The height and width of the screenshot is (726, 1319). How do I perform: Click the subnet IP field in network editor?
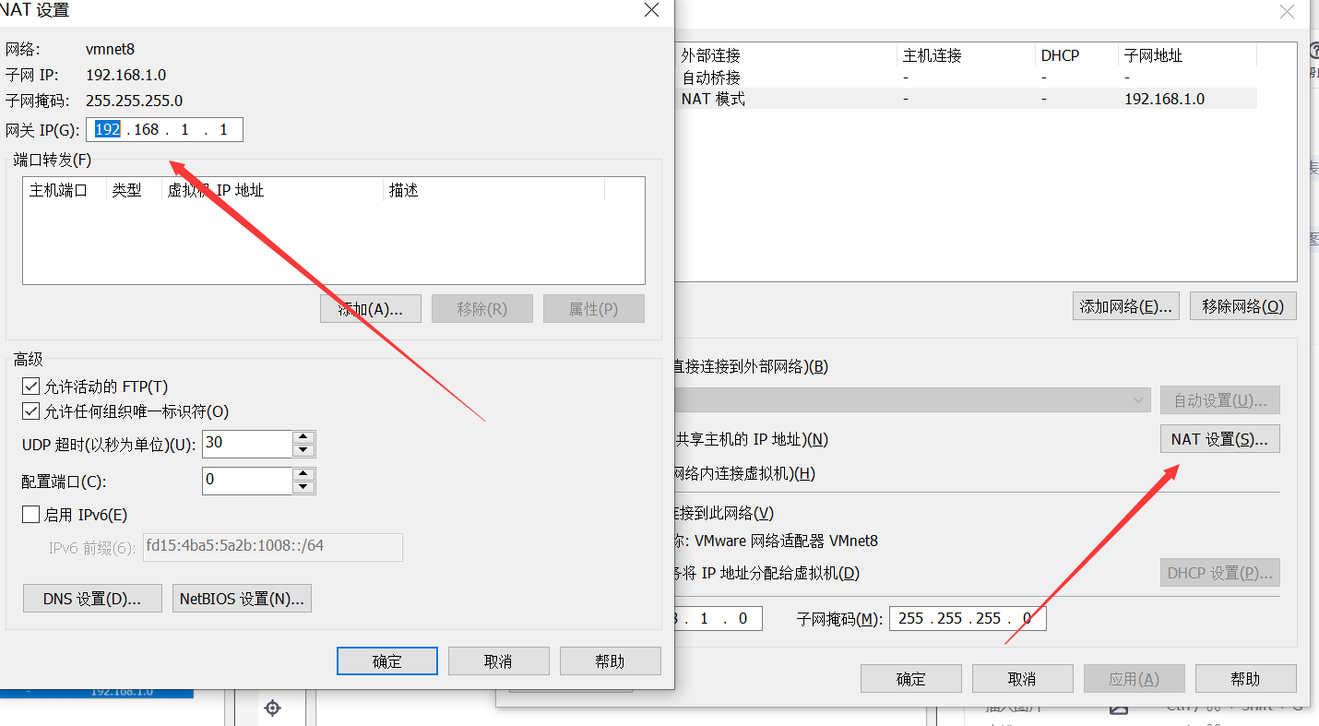tap(717, 618)
